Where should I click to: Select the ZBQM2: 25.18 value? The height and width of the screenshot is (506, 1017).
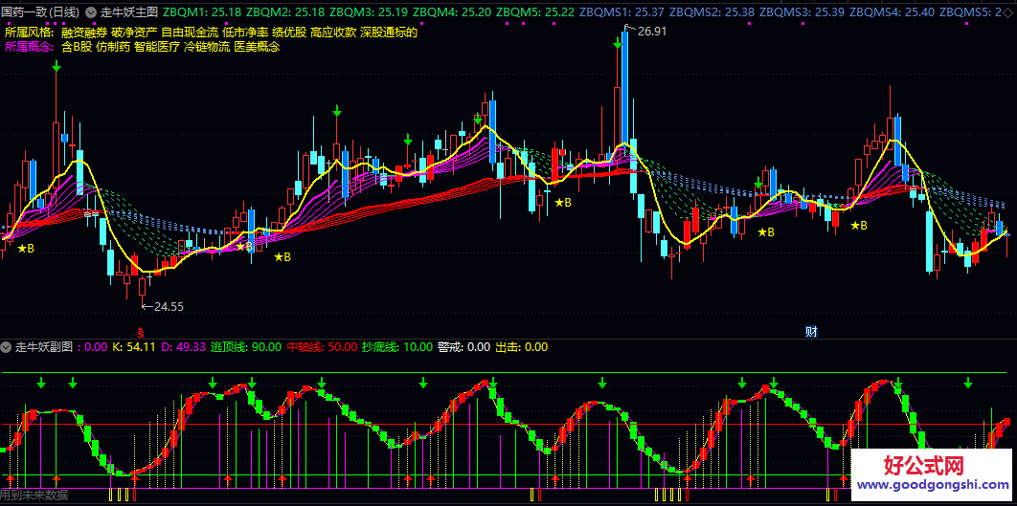285,11
